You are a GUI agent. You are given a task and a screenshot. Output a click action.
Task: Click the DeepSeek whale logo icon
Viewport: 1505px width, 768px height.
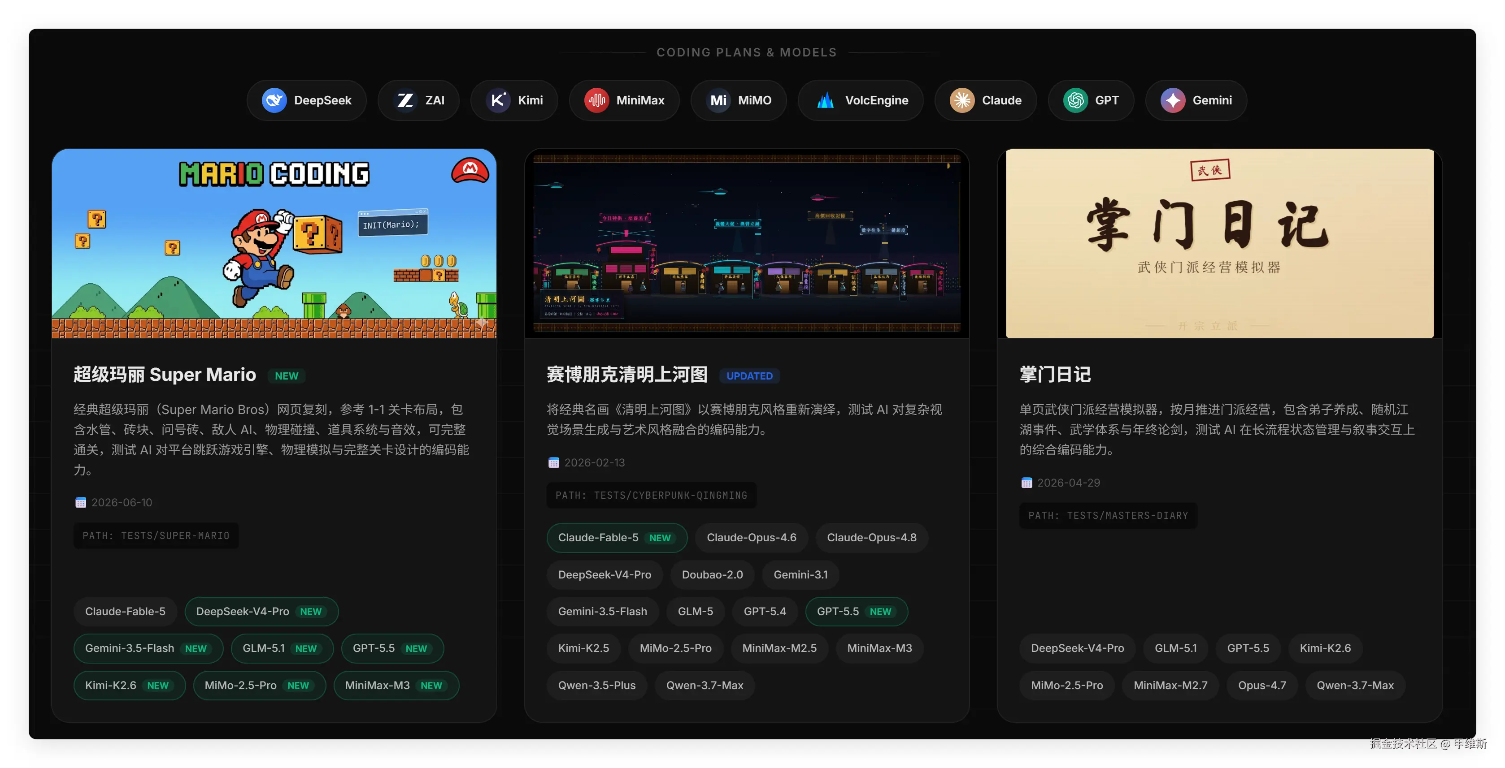(x=274, y=100)
